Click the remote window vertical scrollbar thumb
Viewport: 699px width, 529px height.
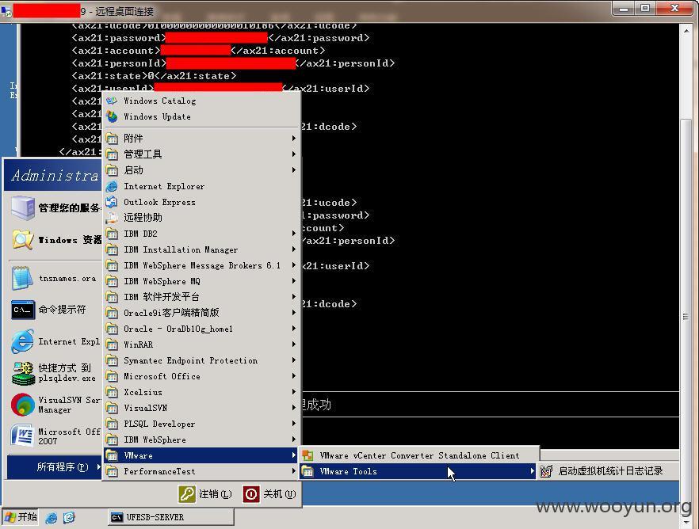coord(686,316)
